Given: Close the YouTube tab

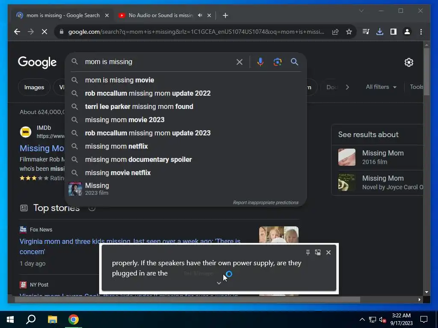Looking at the screenshot, I should click(209, 15).
